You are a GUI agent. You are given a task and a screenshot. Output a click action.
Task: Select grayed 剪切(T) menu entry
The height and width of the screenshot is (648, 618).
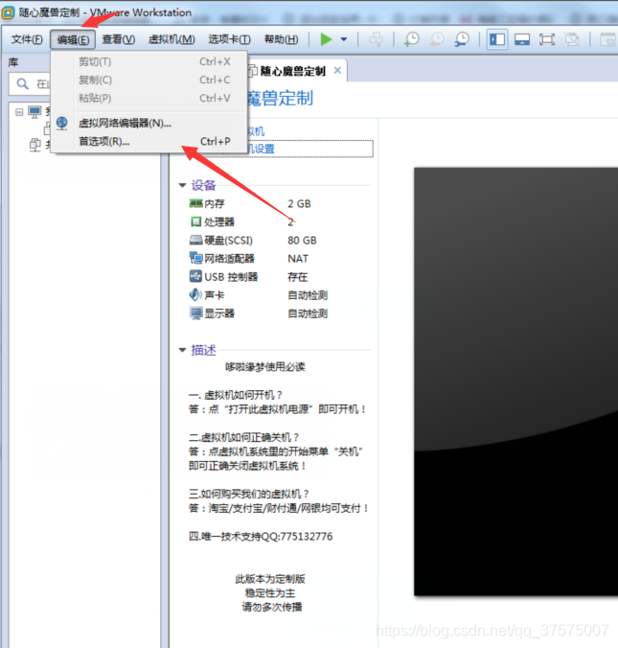tap(149, 61)
